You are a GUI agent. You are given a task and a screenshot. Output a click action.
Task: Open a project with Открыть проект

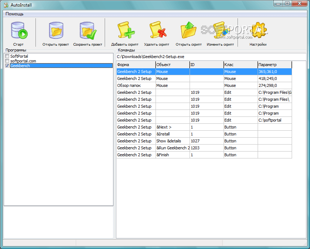click(x=56, y=30)
